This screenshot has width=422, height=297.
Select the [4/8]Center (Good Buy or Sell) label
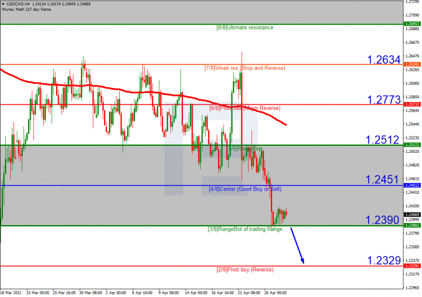pyautogui.click(x=245, y=189)
